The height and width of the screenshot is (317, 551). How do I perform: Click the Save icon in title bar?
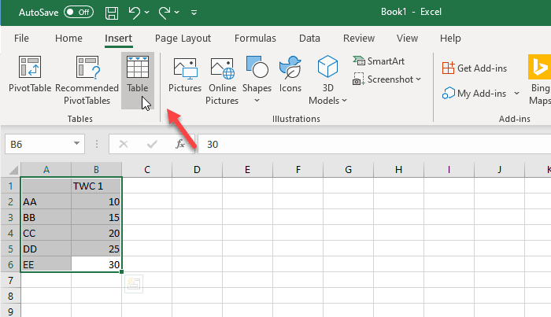pyautogui.click(x=111, y=13)
